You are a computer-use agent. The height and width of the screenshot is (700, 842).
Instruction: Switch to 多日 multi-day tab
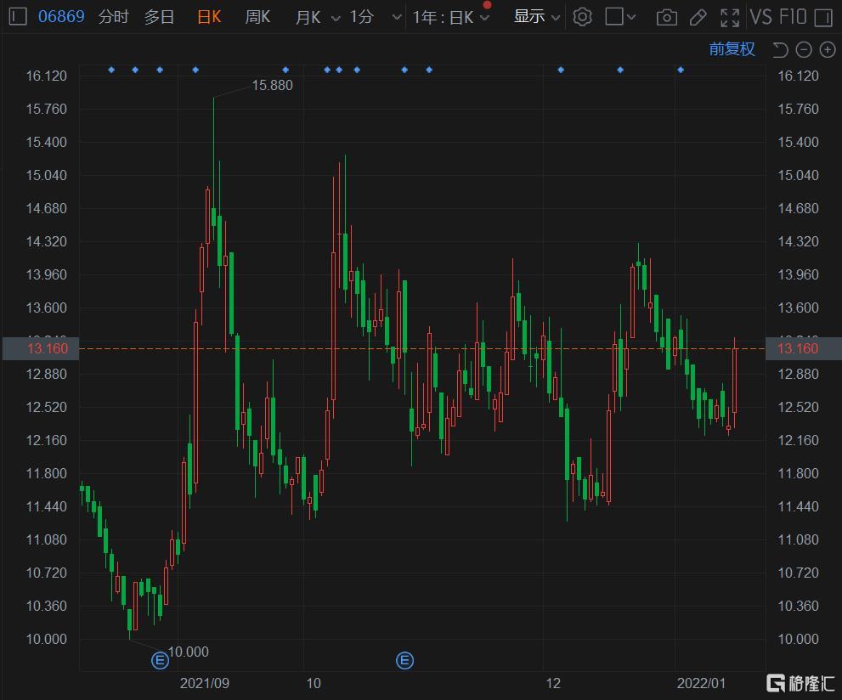[x=159, y=17]
